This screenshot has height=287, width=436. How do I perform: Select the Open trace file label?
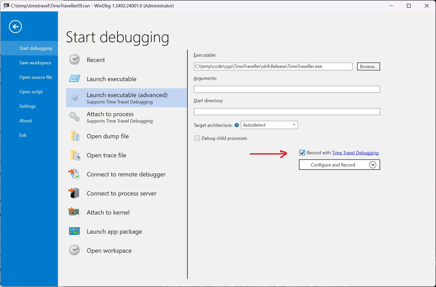click(106, 155)
